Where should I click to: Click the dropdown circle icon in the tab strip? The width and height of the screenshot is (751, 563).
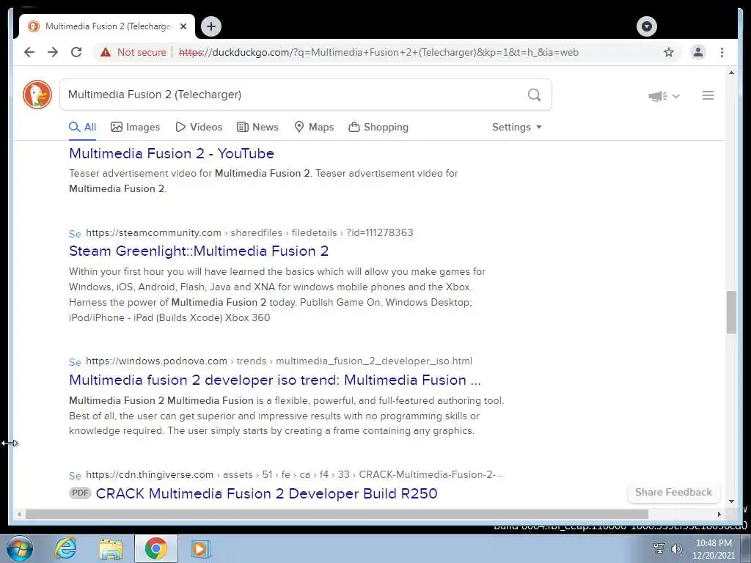coord(647,26)
